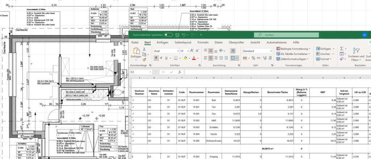Screen dimensions: 371x159
Task: Toggle bold formatting
Action: click(x=157, y=58)
